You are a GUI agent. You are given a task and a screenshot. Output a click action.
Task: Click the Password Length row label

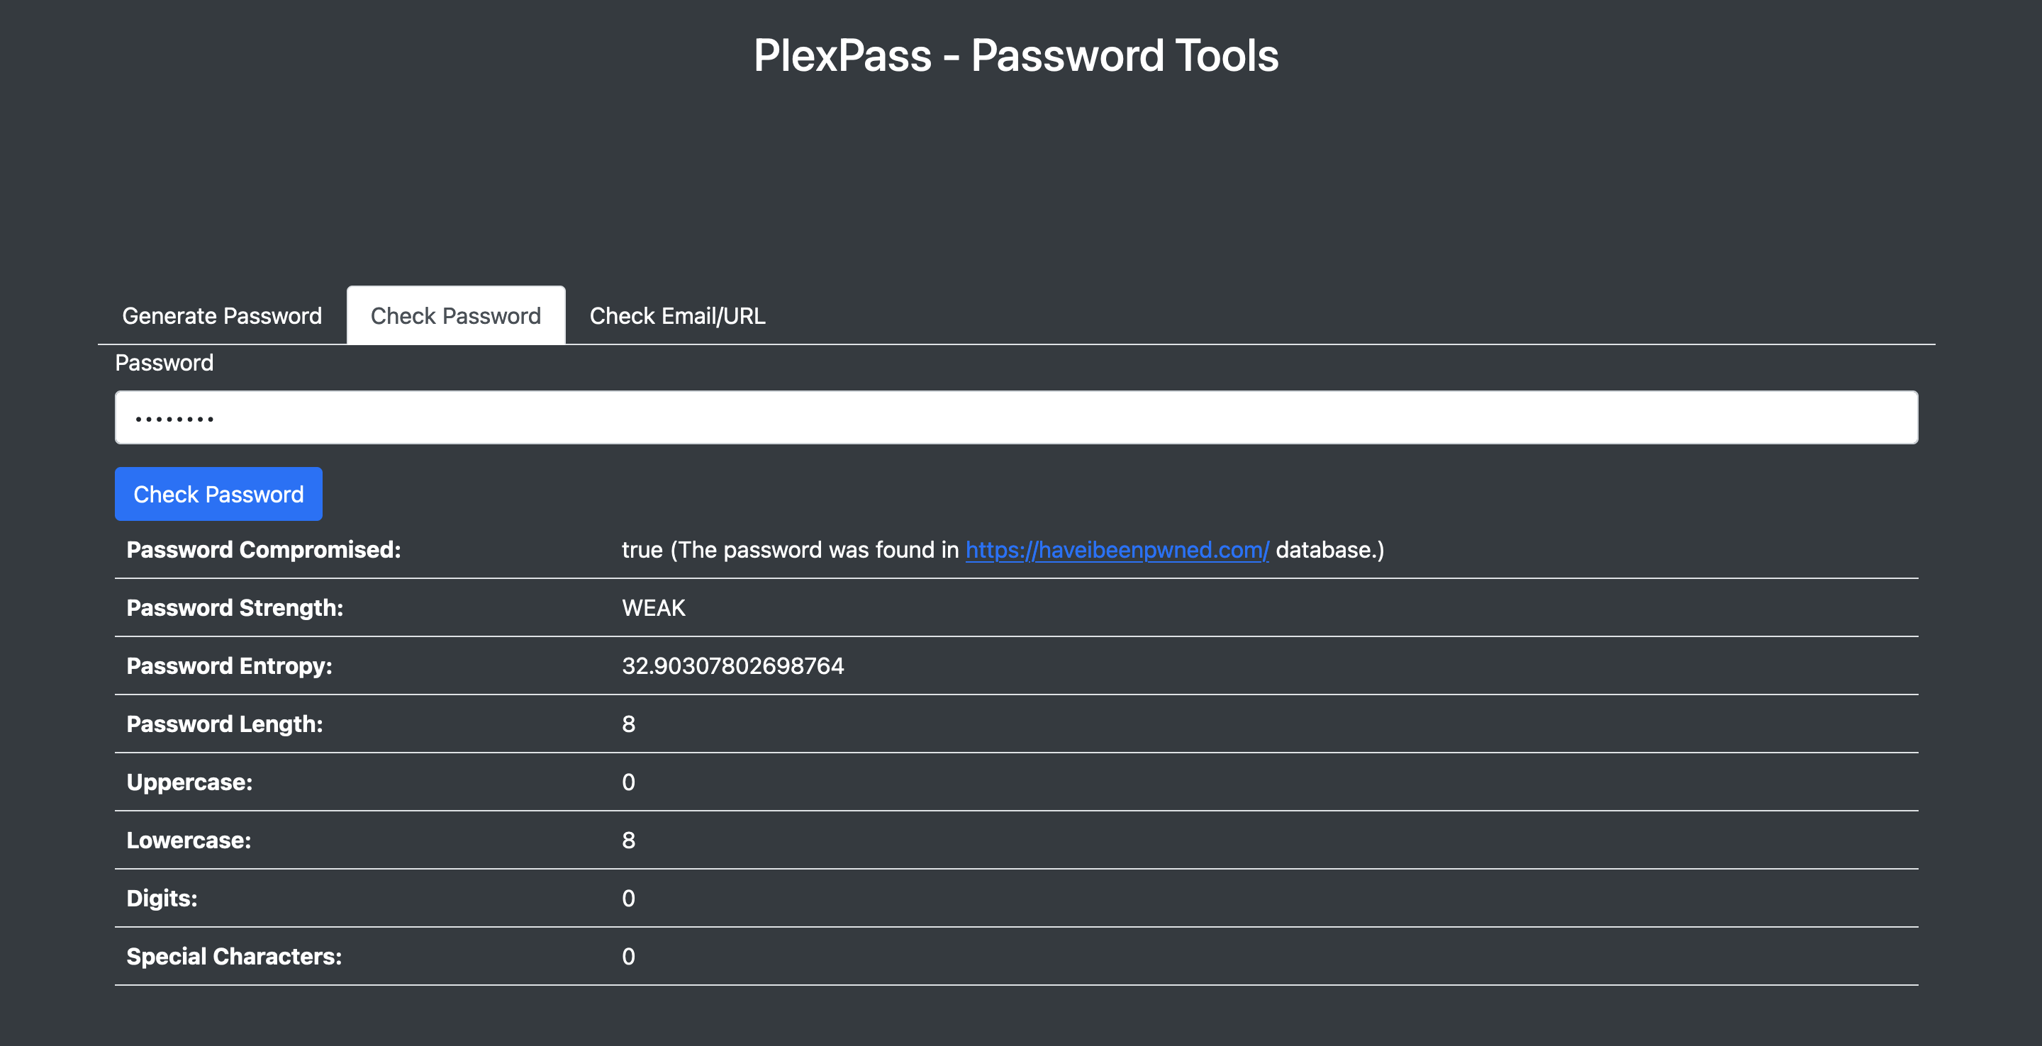[224, 724]
